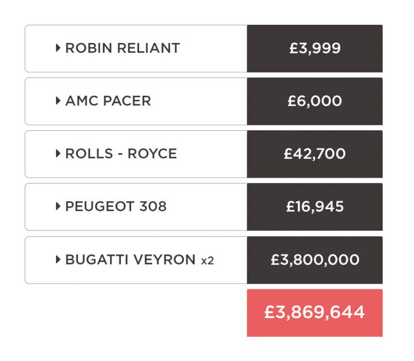This screenshot has width=414, height=361.
Task: Select the £3,999 price cell
Action: point(315,48)
